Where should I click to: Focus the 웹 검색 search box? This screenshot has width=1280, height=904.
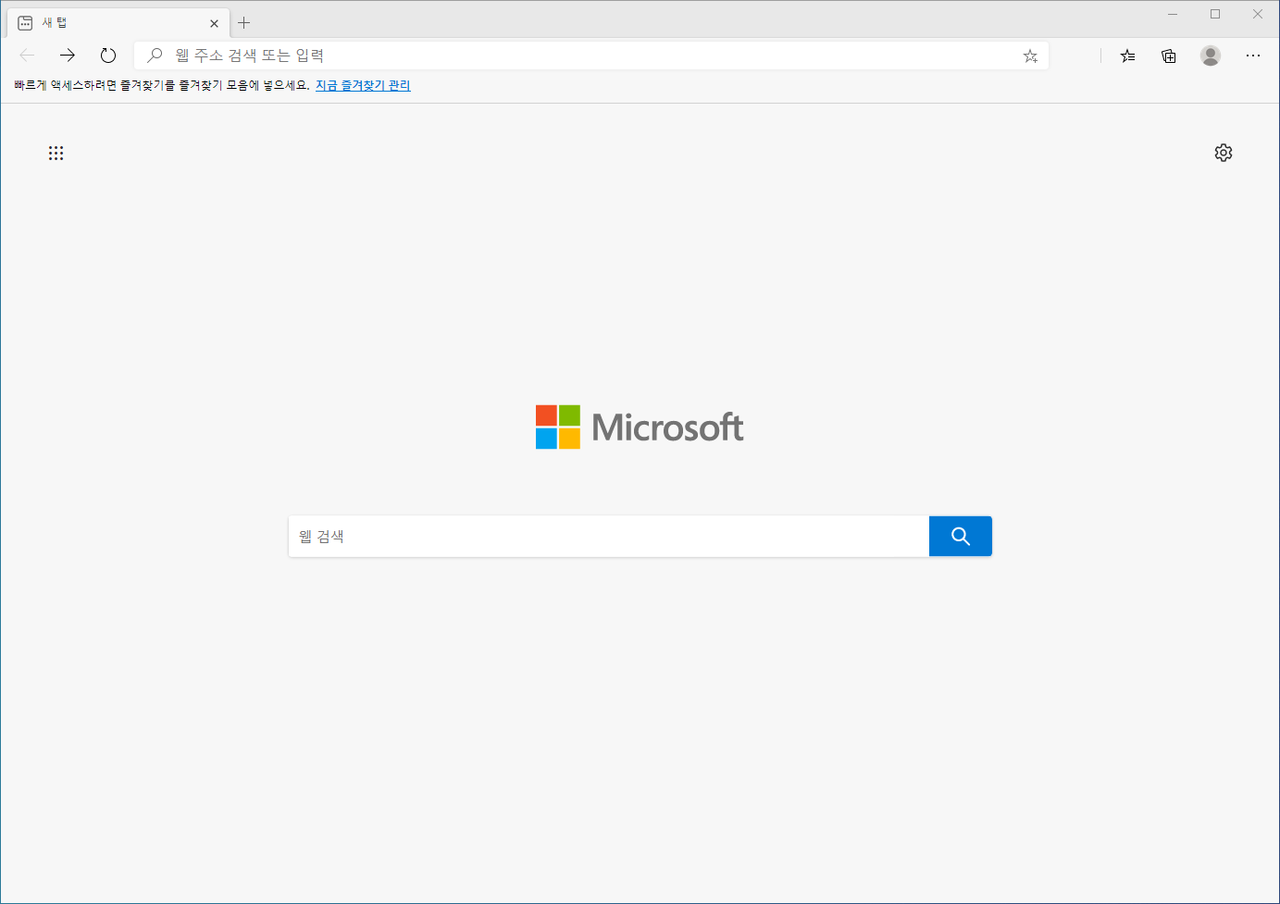[x=609, y=537]
